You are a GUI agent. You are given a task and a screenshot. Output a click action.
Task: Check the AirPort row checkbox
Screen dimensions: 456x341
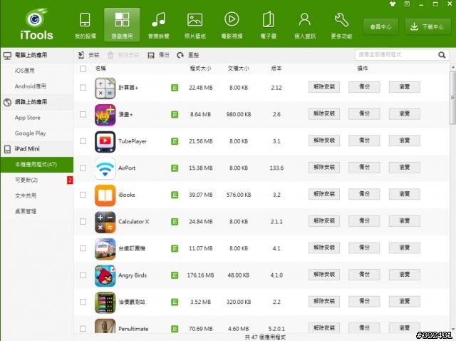pos(83,168)
